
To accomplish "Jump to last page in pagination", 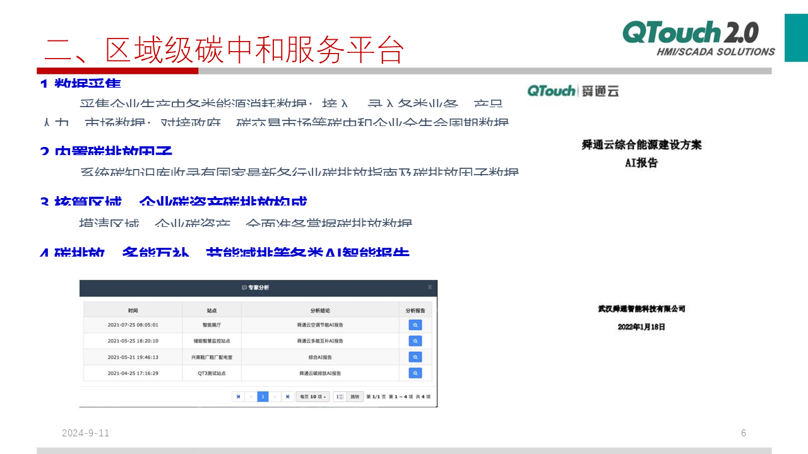I will 288,397.
